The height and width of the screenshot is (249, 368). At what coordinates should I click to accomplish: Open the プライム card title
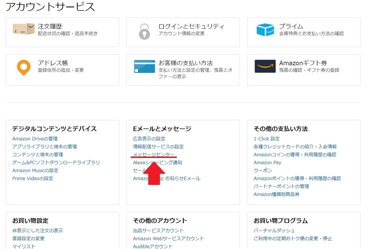point(291,26)
